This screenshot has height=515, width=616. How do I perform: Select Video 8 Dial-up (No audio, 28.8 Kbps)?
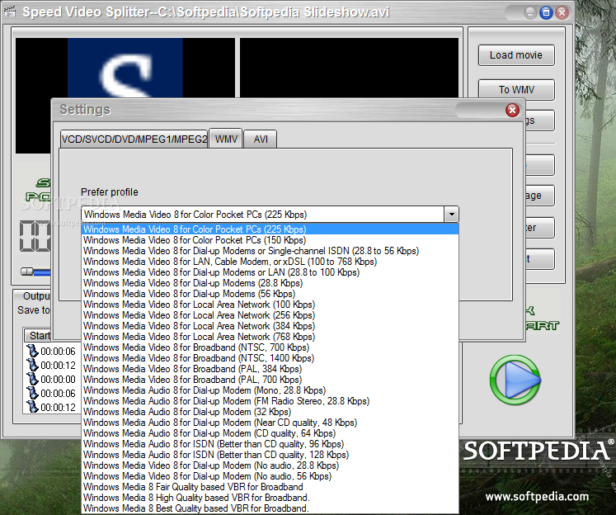[270, 465]
